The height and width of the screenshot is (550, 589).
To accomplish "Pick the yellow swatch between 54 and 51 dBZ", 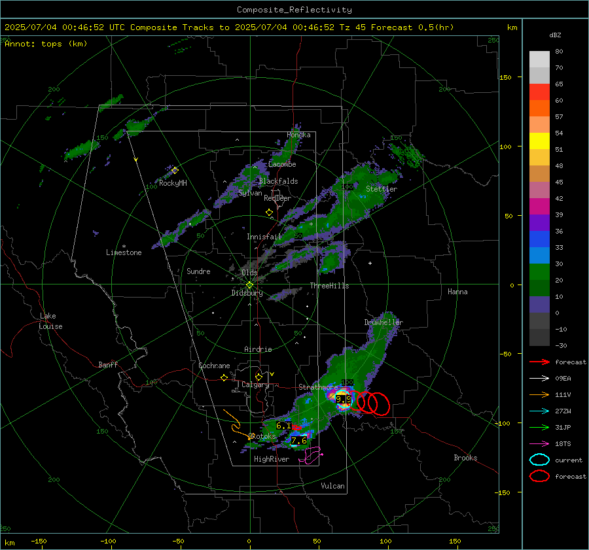I will 539,141.
